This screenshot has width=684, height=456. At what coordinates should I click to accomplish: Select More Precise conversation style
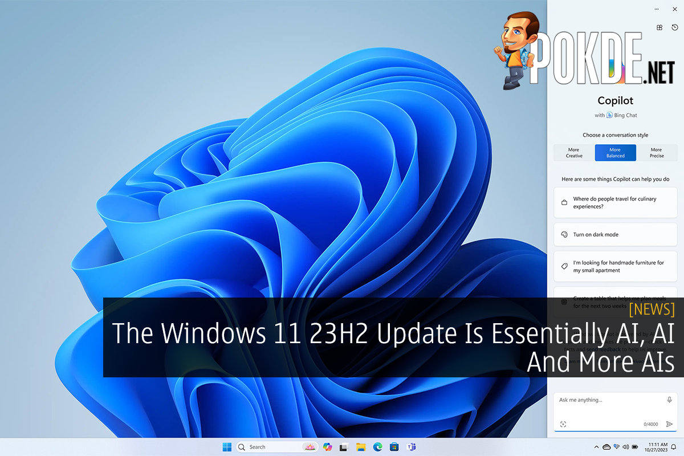(x=656, y=153)
